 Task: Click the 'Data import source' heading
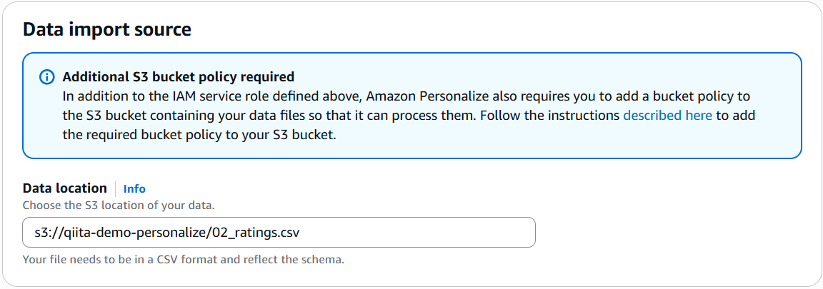[107, 30]
